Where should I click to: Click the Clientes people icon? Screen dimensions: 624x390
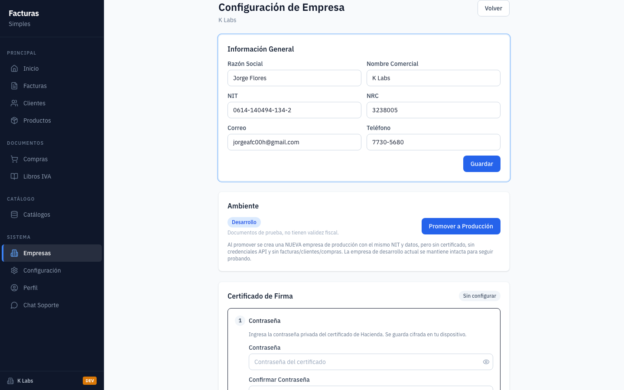14,103
